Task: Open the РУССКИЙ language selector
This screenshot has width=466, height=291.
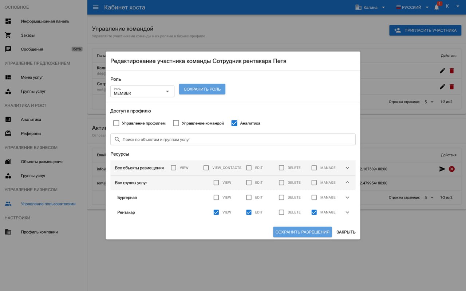Action: tap(412, 7)
